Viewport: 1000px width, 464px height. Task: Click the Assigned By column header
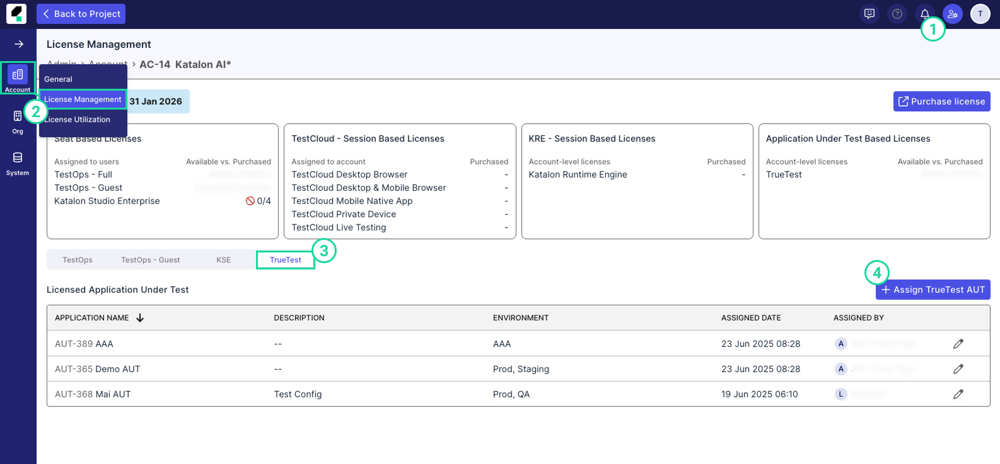pos(859,318)
